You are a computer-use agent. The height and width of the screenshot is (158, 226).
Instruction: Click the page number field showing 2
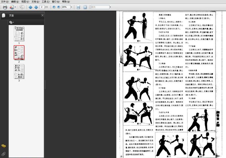pyautogui.click(x=42, y=7)
